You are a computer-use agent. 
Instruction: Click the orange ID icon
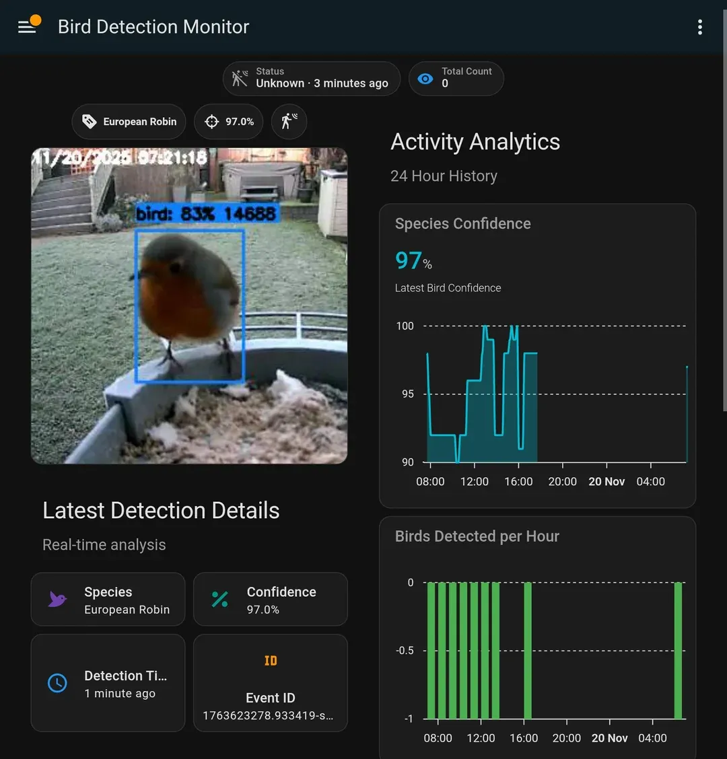click(271, 661)
